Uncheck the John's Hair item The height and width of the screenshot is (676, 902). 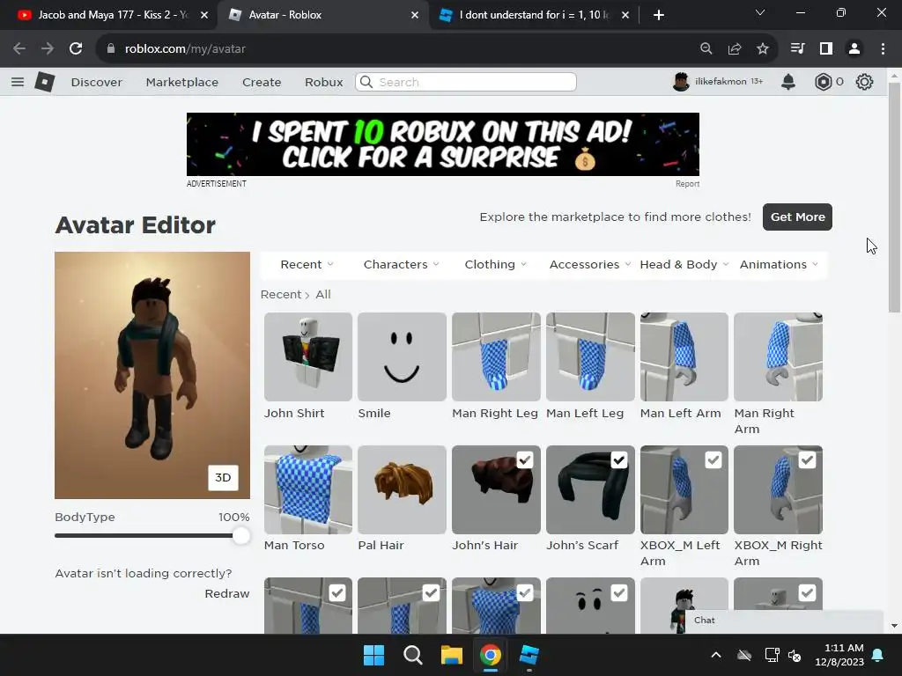coord(525,459)
